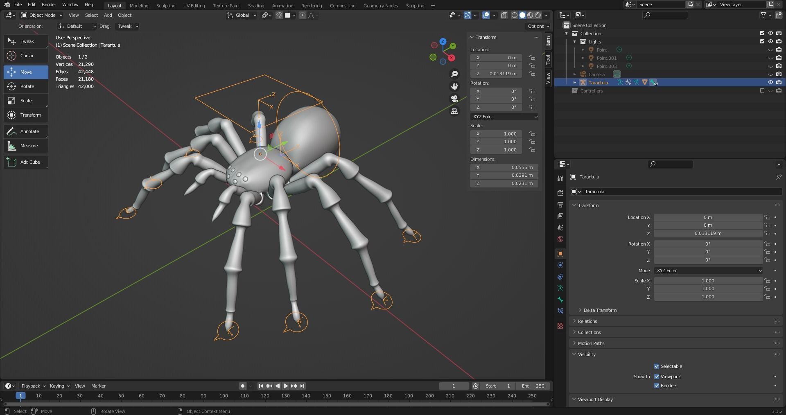Expand Tarantula in the outliner
This screenshot has width=786, height=415.
click(x=574, y=83)
